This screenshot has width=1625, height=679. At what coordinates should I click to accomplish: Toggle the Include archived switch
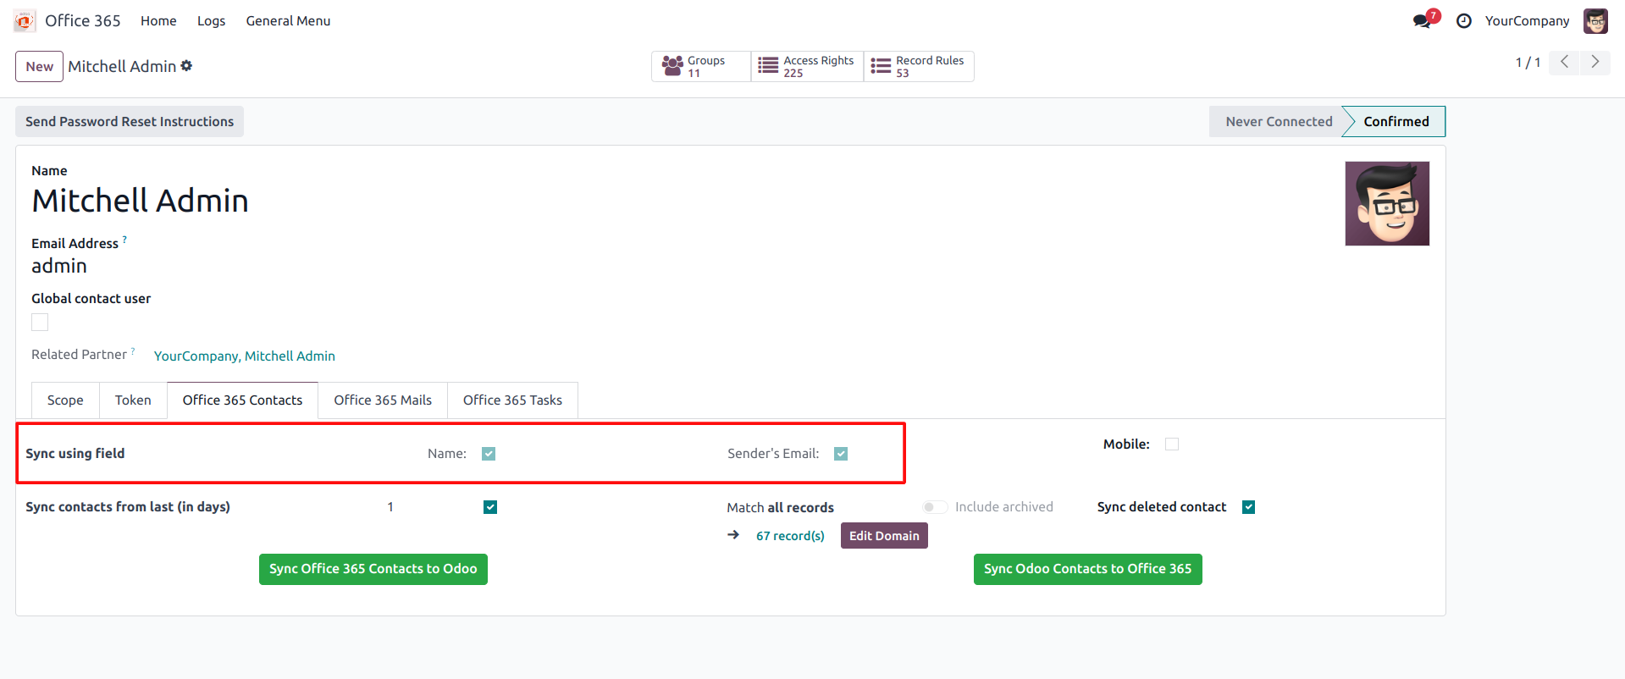(935, 507)
